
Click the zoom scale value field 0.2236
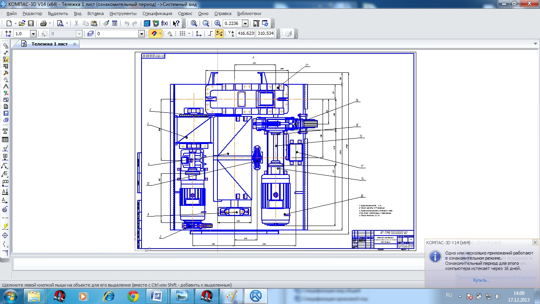232,24
